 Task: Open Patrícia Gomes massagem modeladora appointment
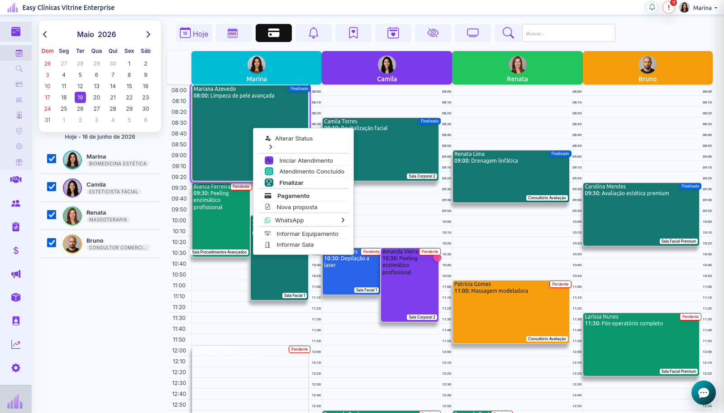(x=511, y=312)
